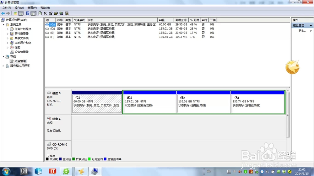Open help via blue question mark icon
This screenshot has width=314, height=176.
point(28,13)
